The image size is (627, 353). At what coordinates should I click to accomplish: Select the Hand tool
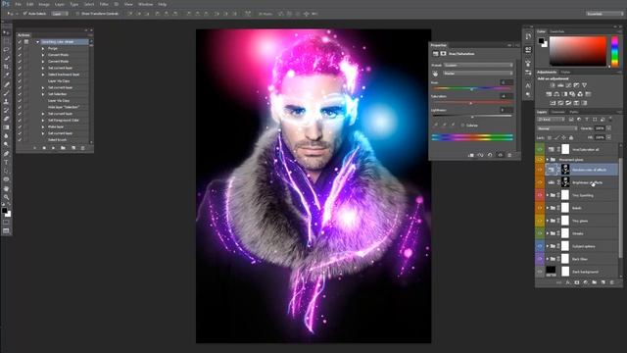6,188
